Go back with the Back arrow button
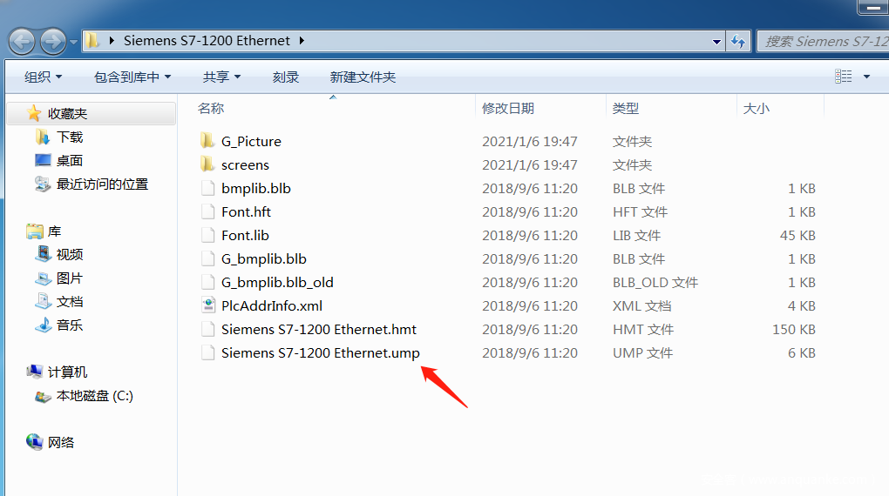This screenshot has width=889, height=496. pos(22,42)
